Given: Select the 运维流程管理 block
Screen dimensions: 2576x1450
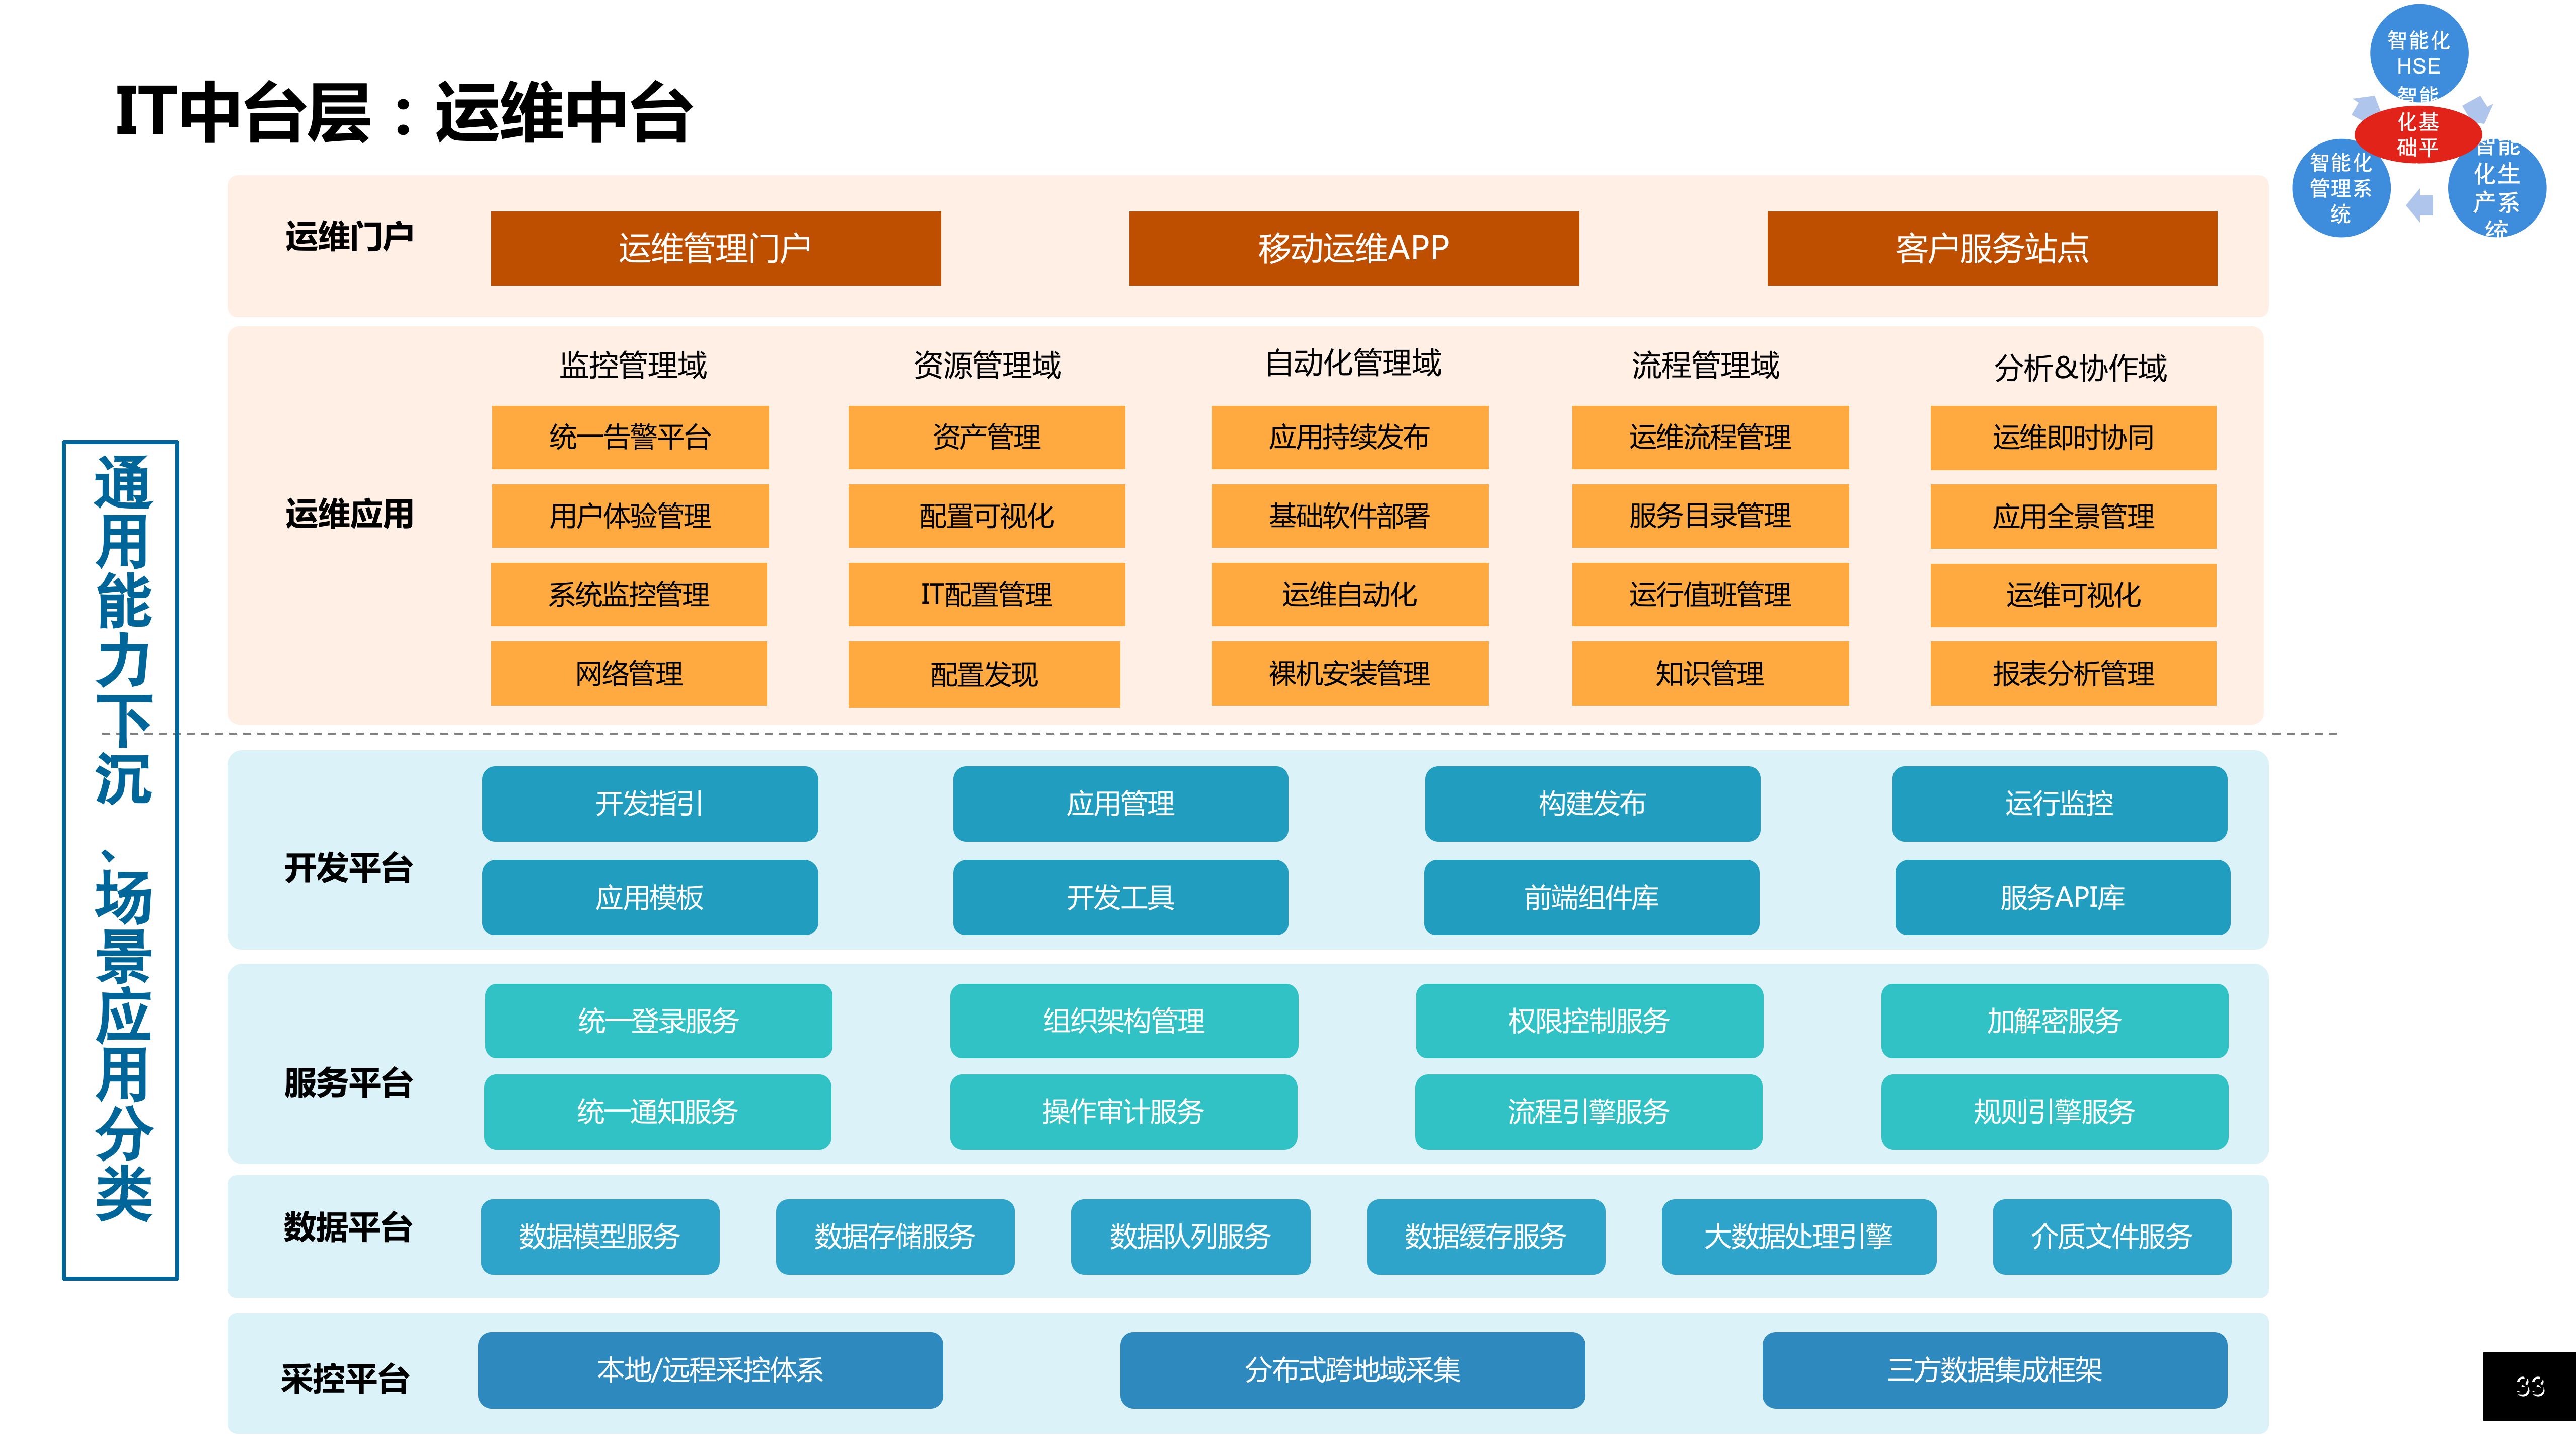Looking at the screenshot, I should tap(1710, 437).
